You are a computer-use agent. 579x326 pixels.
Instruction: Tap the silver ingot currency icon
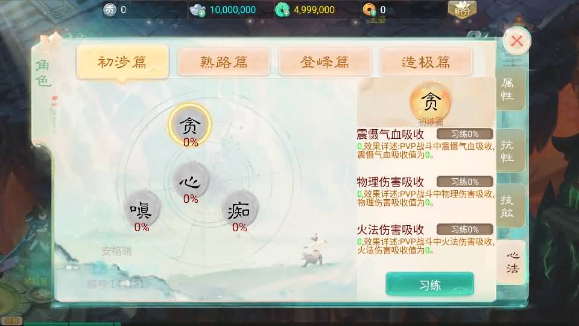click(197, 10)
